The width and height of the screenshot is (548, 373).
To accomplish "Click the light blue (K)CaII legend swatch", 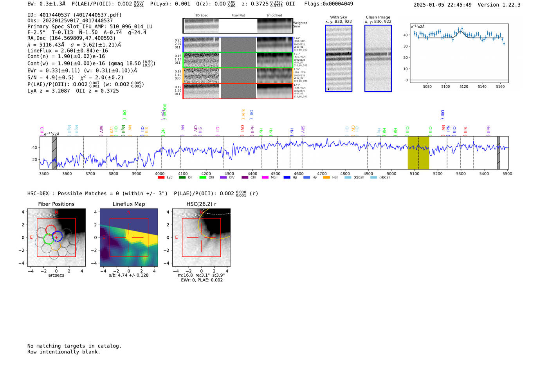I will pos(348,178).
